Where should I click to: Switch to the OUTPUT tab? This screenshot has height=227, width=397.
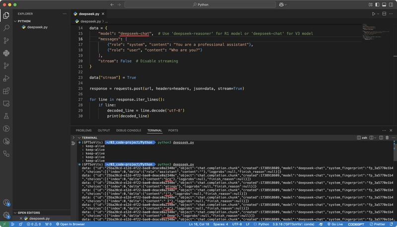point(104,130)
